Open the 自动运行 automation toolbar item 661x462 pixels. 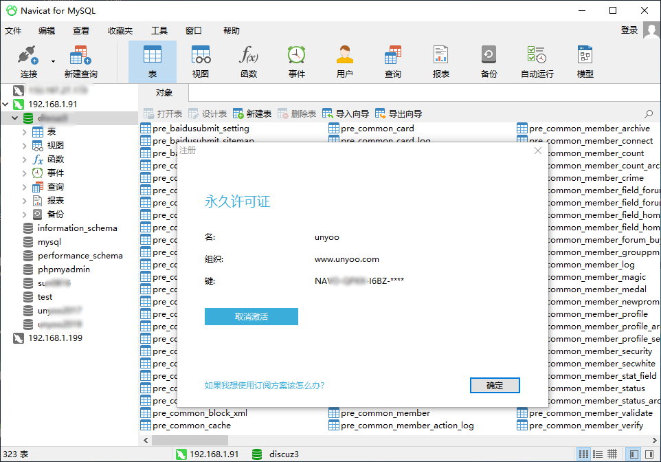click(537, 62)
